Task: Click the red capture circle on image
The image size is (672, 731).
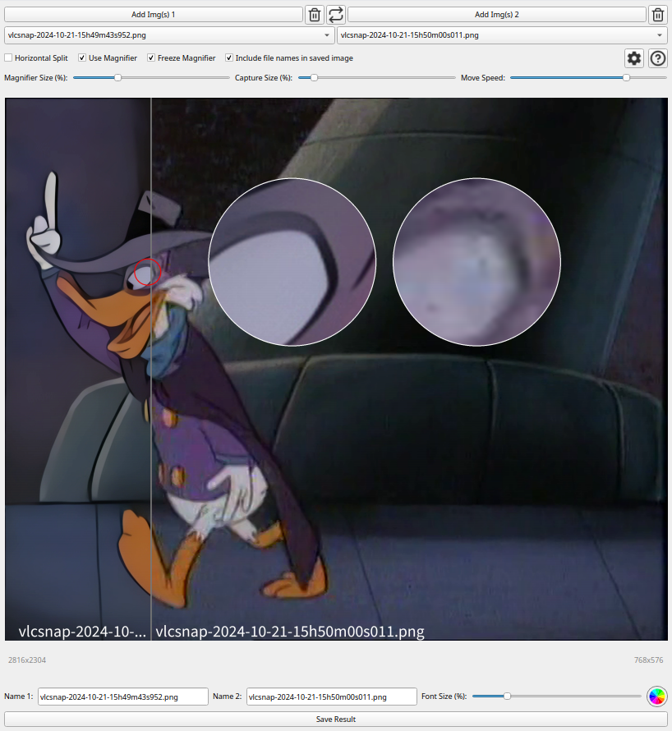Action: pos(148,272)
